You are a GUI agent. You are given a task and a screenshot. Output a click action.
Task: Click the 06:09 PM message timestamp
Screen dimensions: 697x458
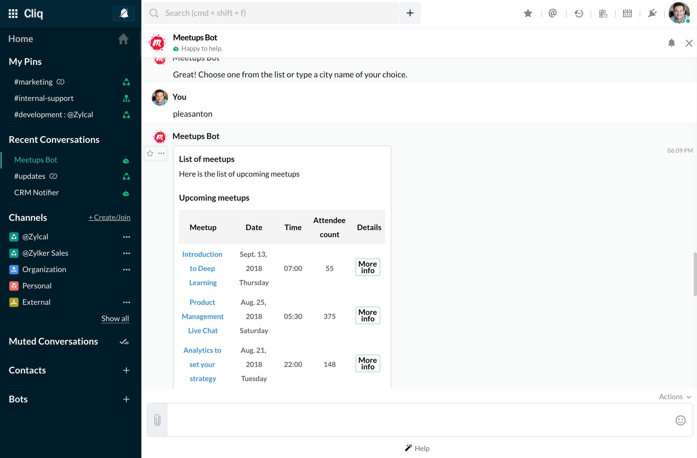[680, 150]
